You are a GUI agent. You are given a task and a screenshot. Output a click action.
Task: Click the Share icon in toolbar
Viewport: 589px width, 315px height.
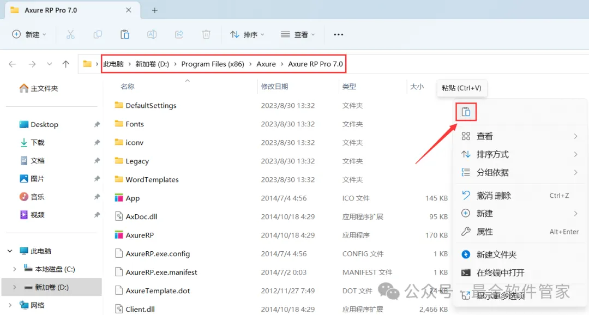(179, 34)
